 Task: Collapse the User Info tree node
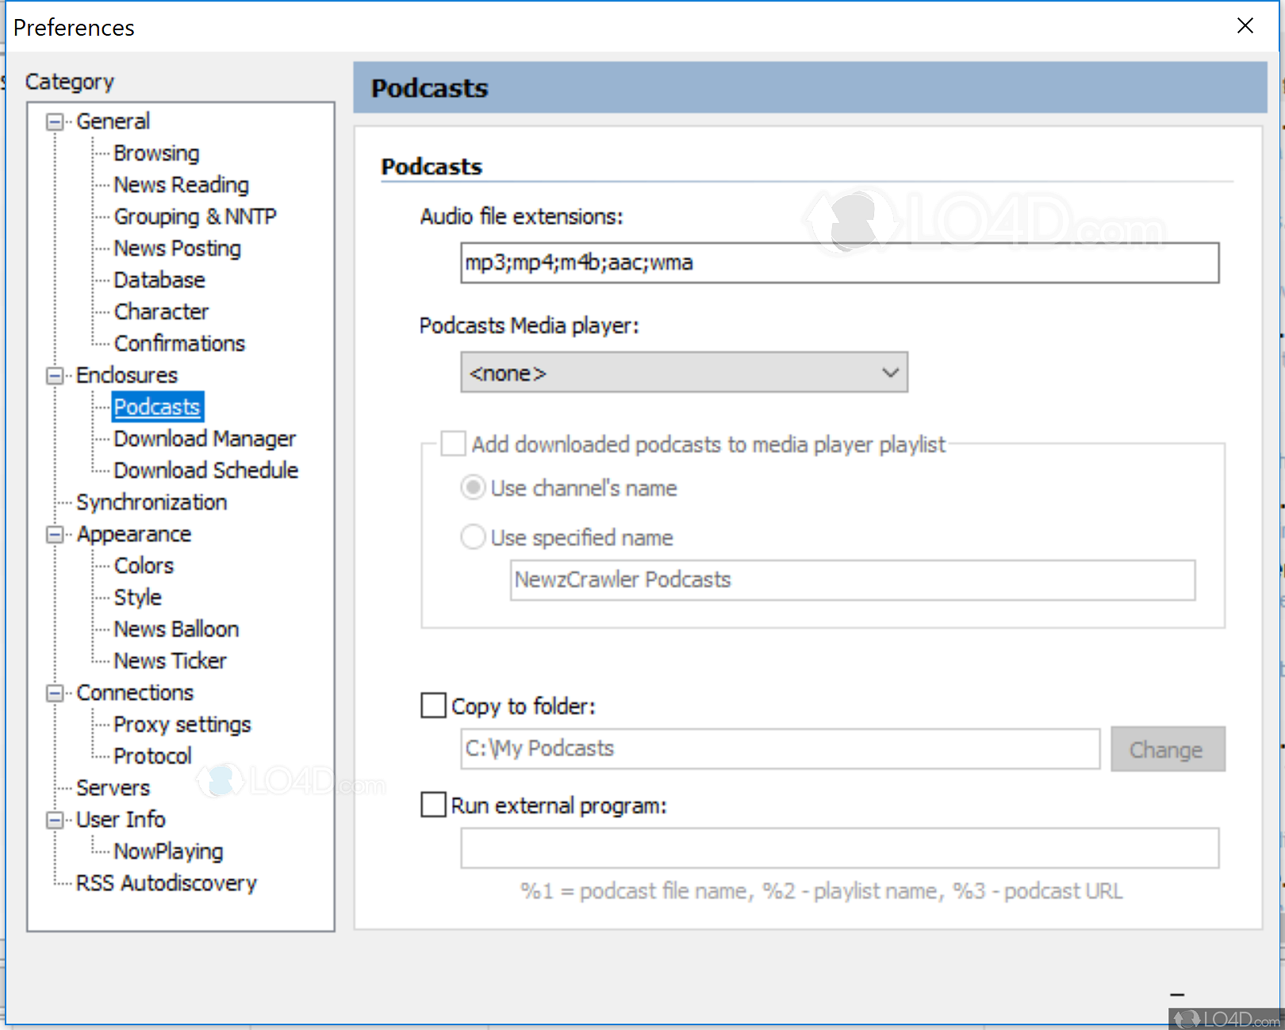[x=55, y=821]
